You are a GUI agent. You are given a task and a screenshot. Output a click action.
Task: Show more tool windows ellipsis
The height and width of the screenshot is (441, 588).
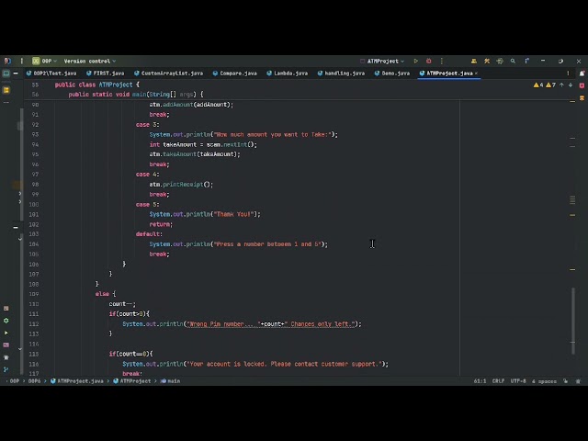(x=6, y=102)
